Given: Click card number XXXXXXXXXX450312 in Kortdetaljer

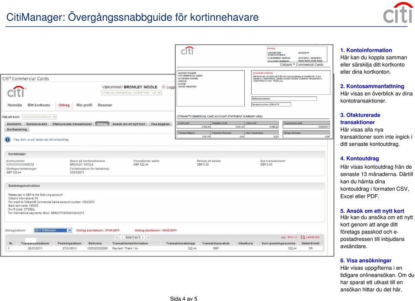Looking at the screenshot, I should (20, 164).
